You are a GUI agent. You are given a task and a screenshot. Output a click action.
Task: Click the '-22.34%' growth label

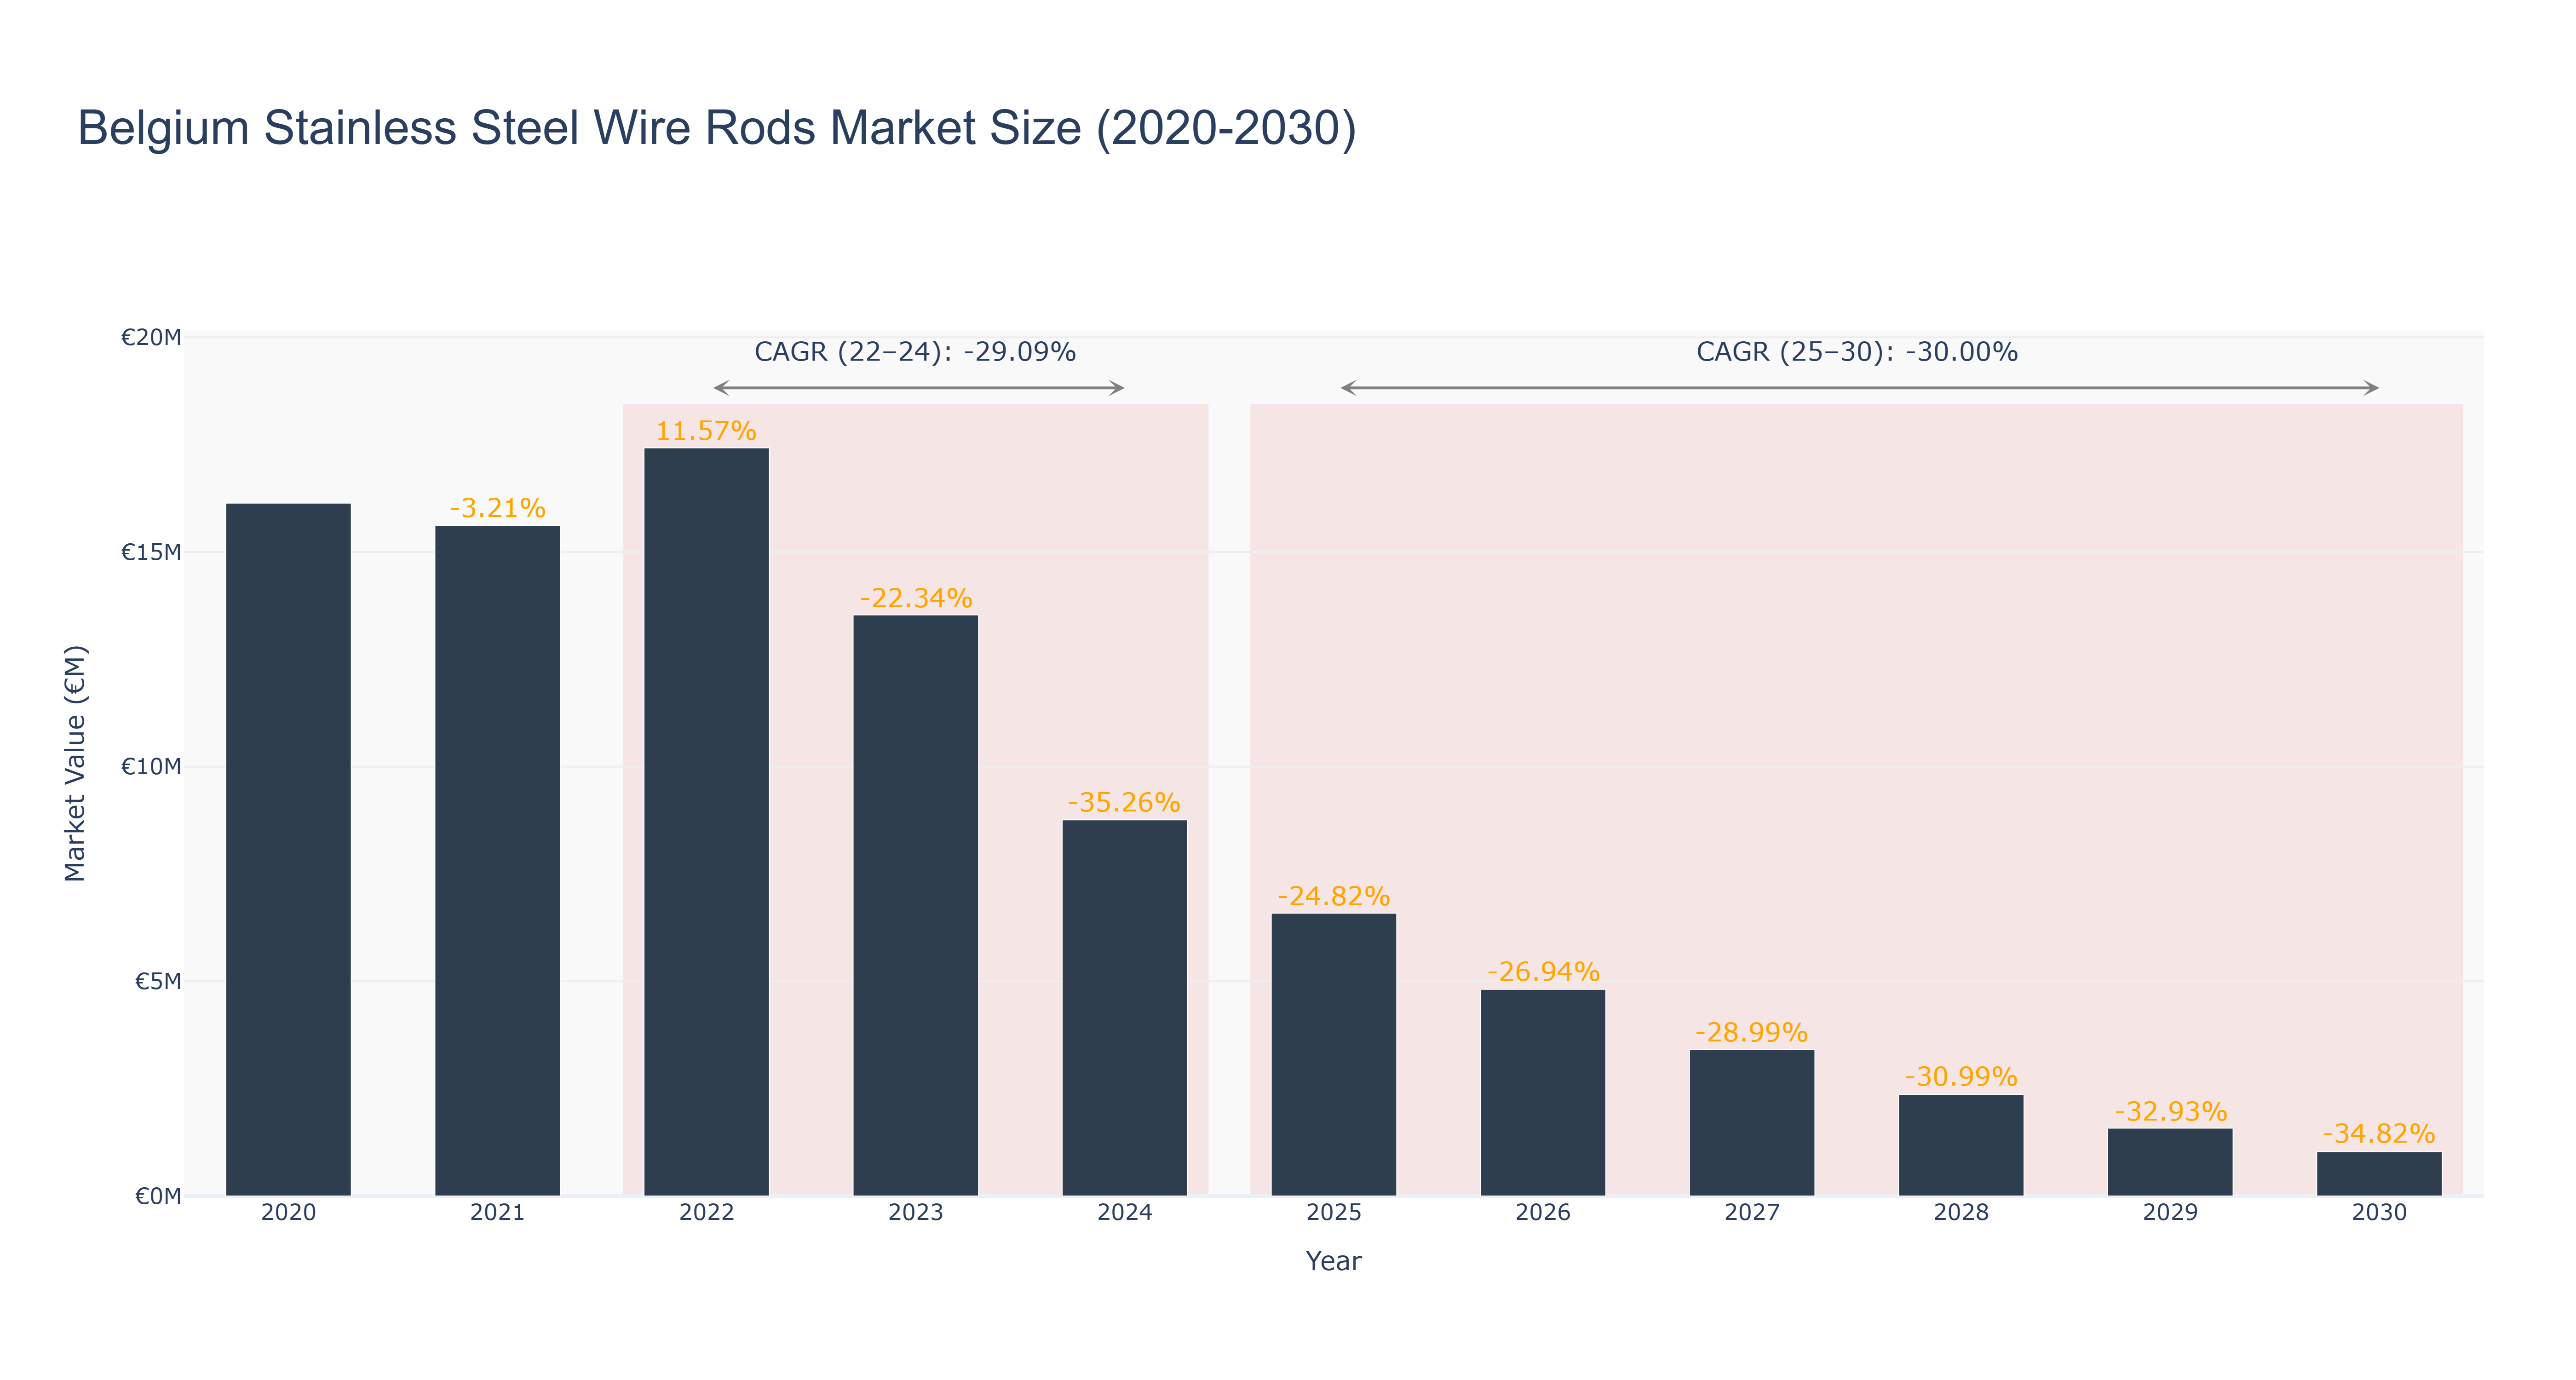915,598
